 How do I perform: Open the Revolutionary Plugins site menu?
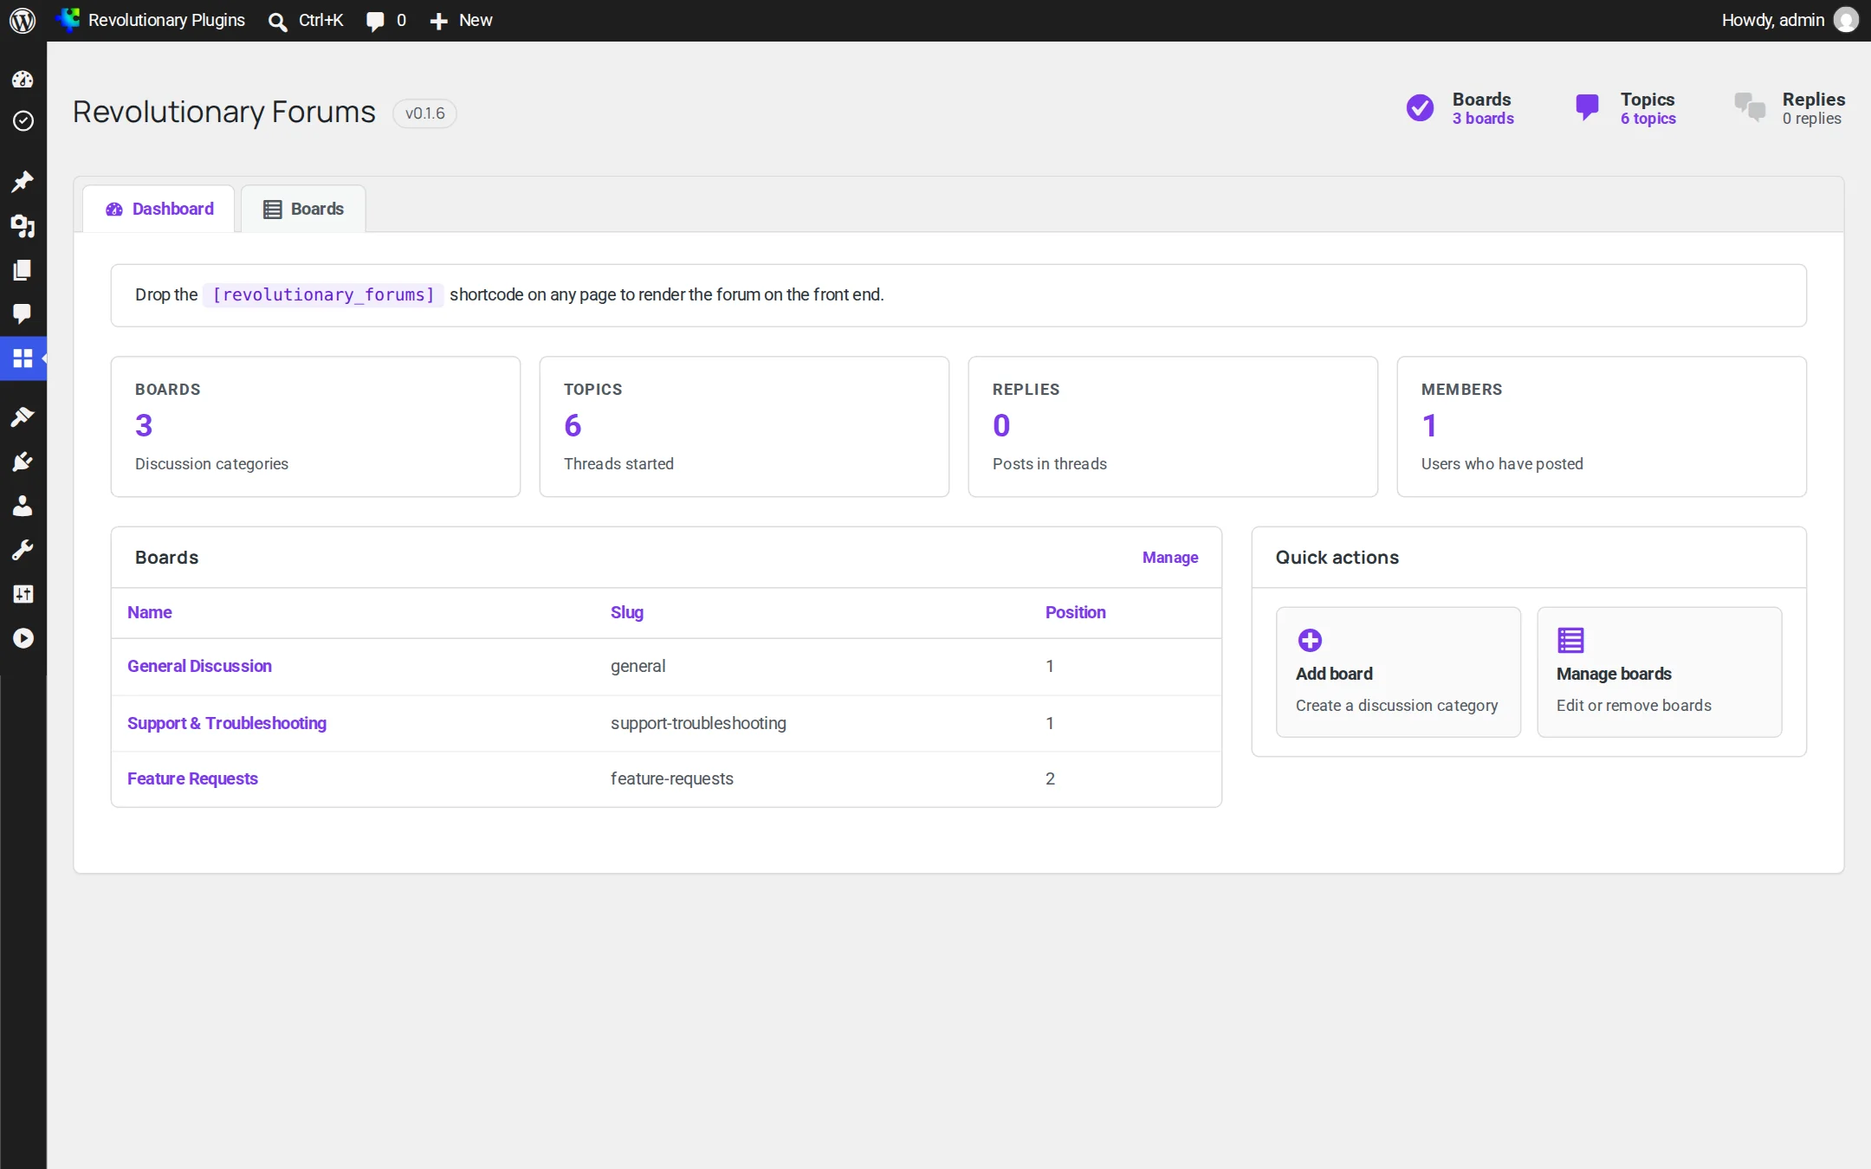click(151, 20)
